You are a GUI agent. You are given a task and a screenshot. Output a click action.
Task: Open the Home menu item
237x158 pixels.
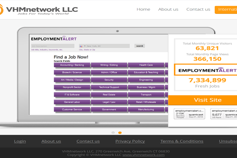[143, 9]
